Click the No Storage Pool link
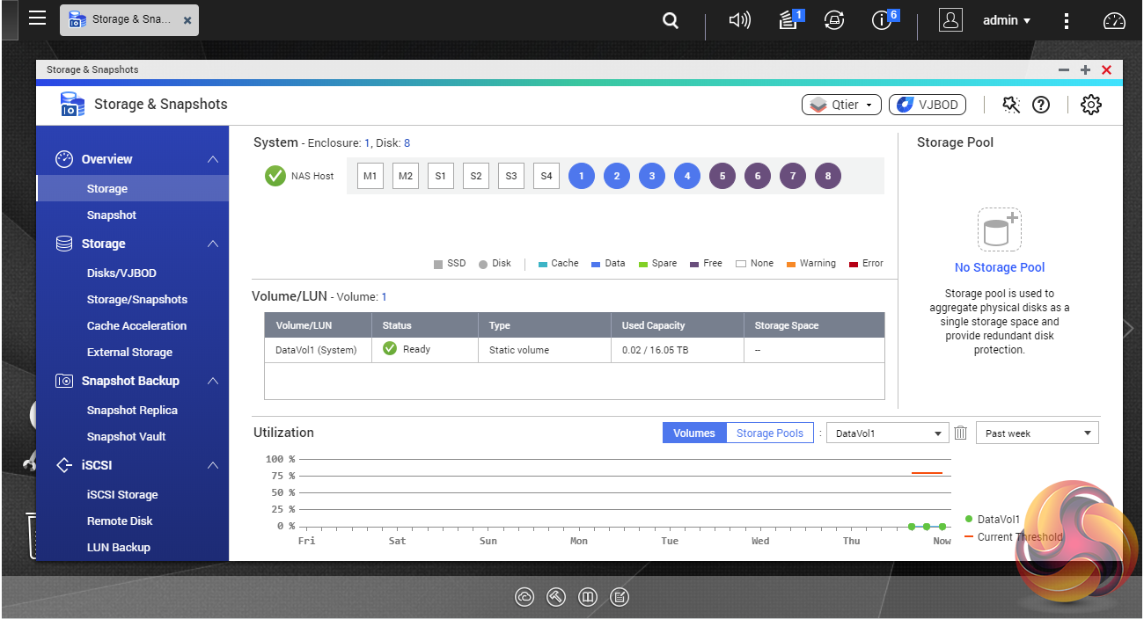The width and height of the screenshot is (1144, 619). (1000, 267)
